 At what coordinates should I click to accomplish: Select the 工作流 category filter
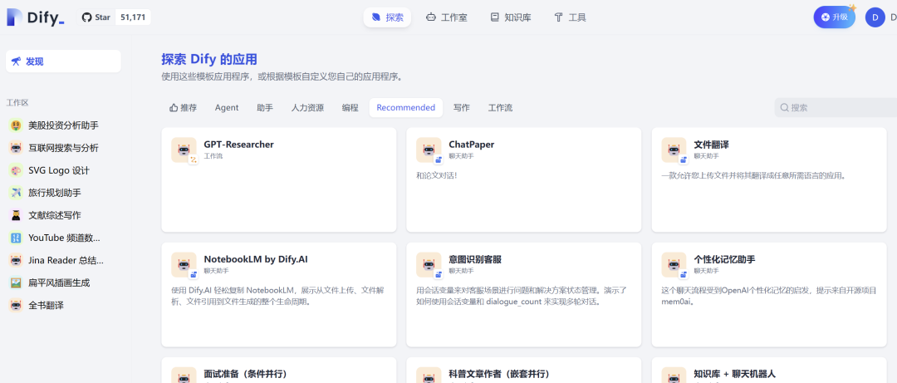[x=500, y=108]
